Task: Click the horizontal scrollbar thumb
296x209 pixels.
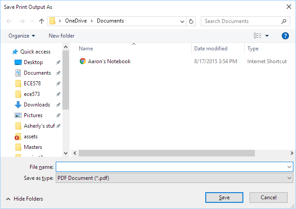Action: point(167,153)
